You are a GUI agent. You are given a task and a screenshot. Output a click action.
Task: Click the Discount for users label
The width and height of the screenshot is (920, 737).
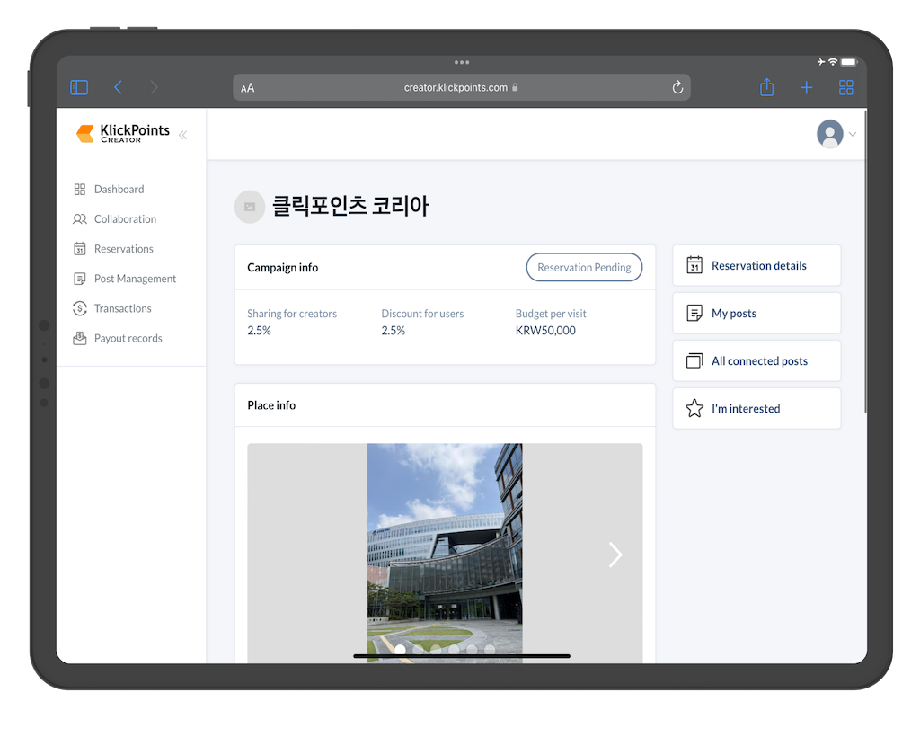pos(422,314)
